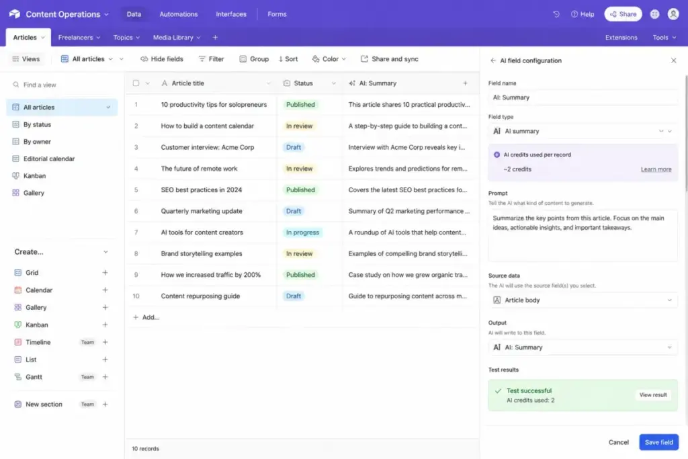The width and height of the screenshot is (688, 459).
Task: Open the Learn more link
Action: [656, 169]
